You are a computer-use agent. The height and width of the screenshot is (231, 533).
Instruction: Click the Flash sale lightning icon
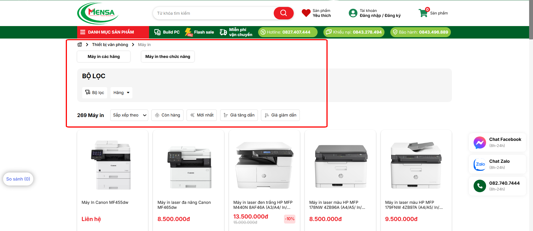coord(189,32)
